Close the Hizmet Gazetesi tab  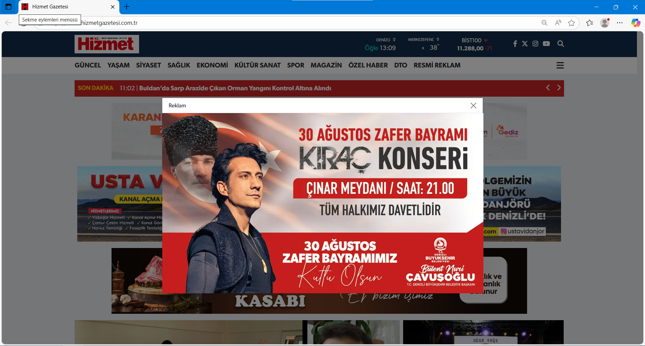click(x=113, y=7)
